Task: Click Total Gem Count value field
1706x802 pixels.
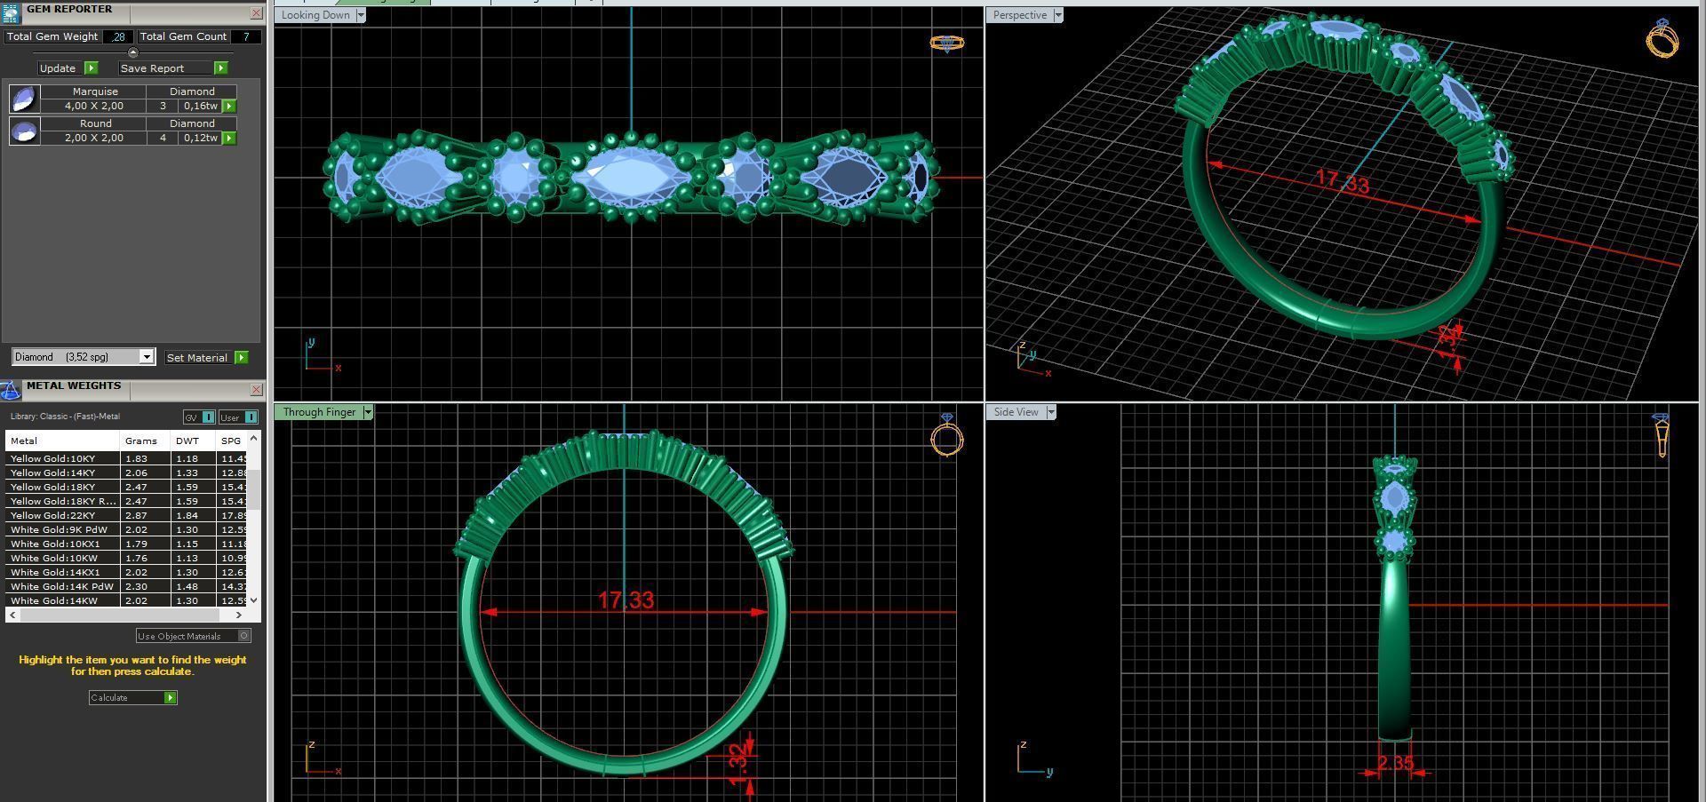Action: click(246, 36)
